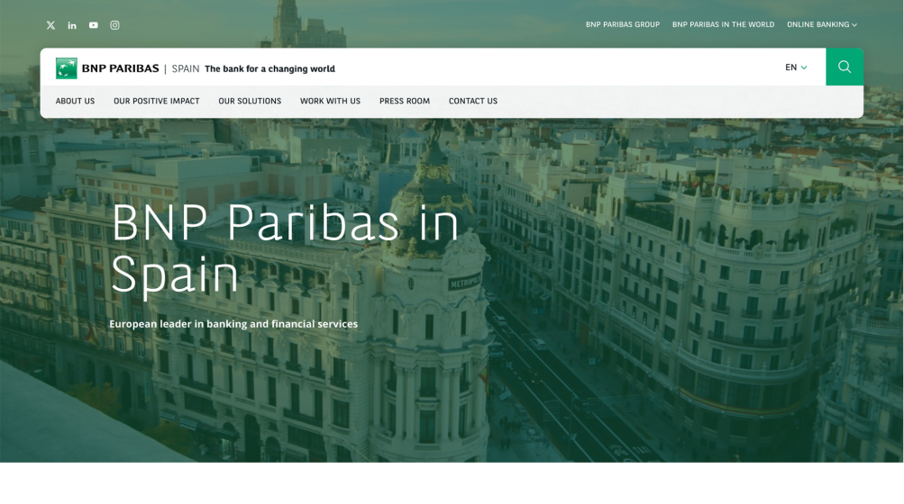Image resolution: width=904 pixels, height=504 pixels.
Task: Click the green search magnifier button
Action: pyautogui.click(x=845, y=67)
